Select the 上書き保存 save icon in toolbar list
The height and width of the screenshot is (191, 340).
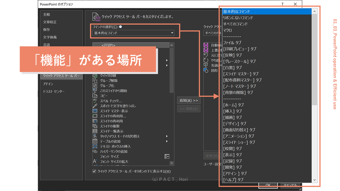click(x=206, y=50)
